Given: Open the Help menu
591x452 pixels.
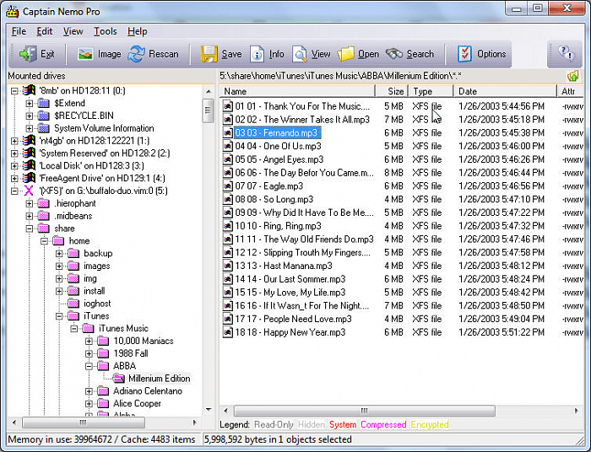Looking at the screenshot, I should 137,31.
